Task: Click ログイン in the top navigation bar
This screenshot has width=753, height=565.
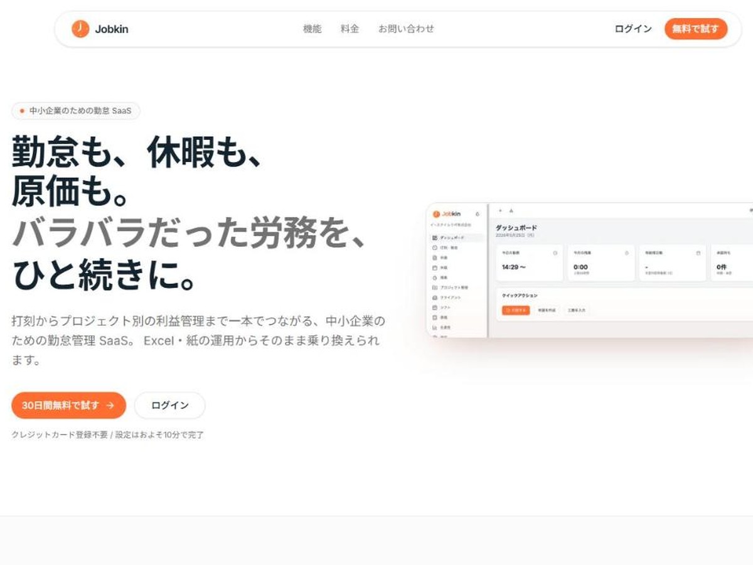Action: point(633,29)
